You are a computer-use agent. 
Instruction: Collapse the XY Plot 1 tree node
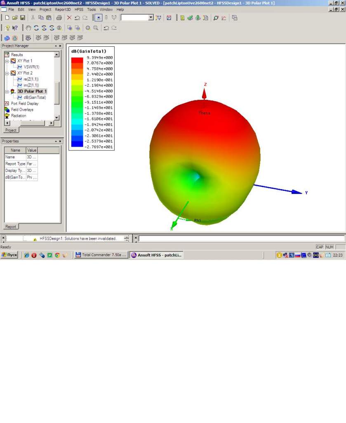7,61
